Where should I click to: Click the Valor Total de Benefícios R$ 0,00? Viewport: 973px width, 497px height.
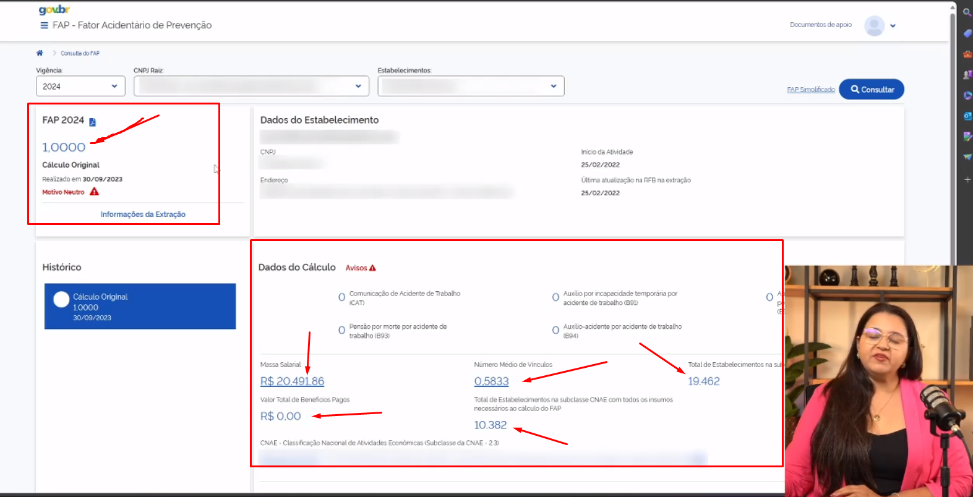(x=280, y=417)
